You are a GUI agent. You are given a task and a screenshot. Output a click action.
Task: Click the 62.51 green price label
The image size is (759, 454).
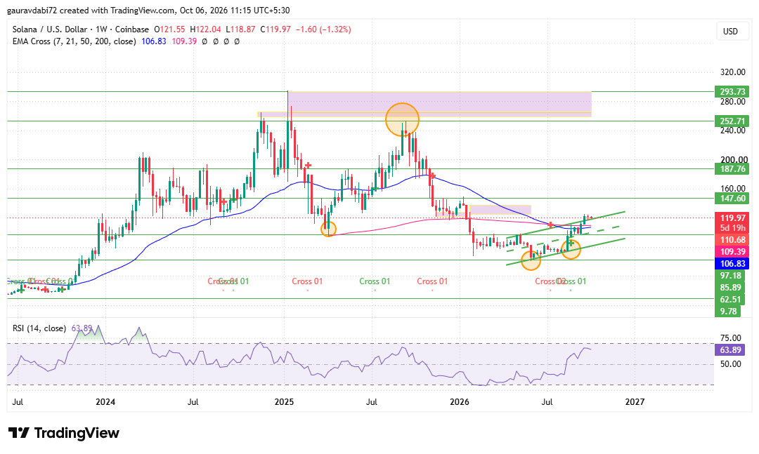pos(729,300)
